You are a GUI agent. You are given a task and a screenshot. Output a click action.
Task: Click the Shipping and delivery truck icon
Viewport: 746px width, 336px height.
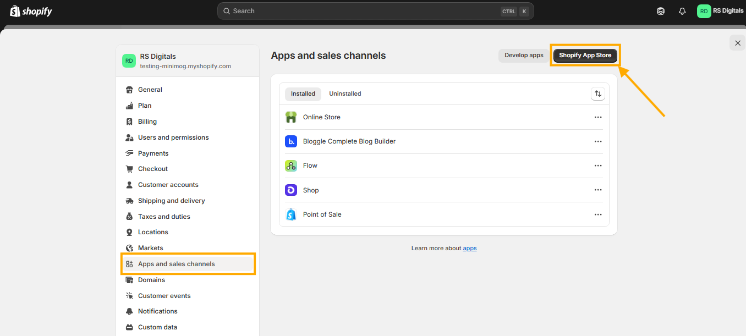click(129, 201)
